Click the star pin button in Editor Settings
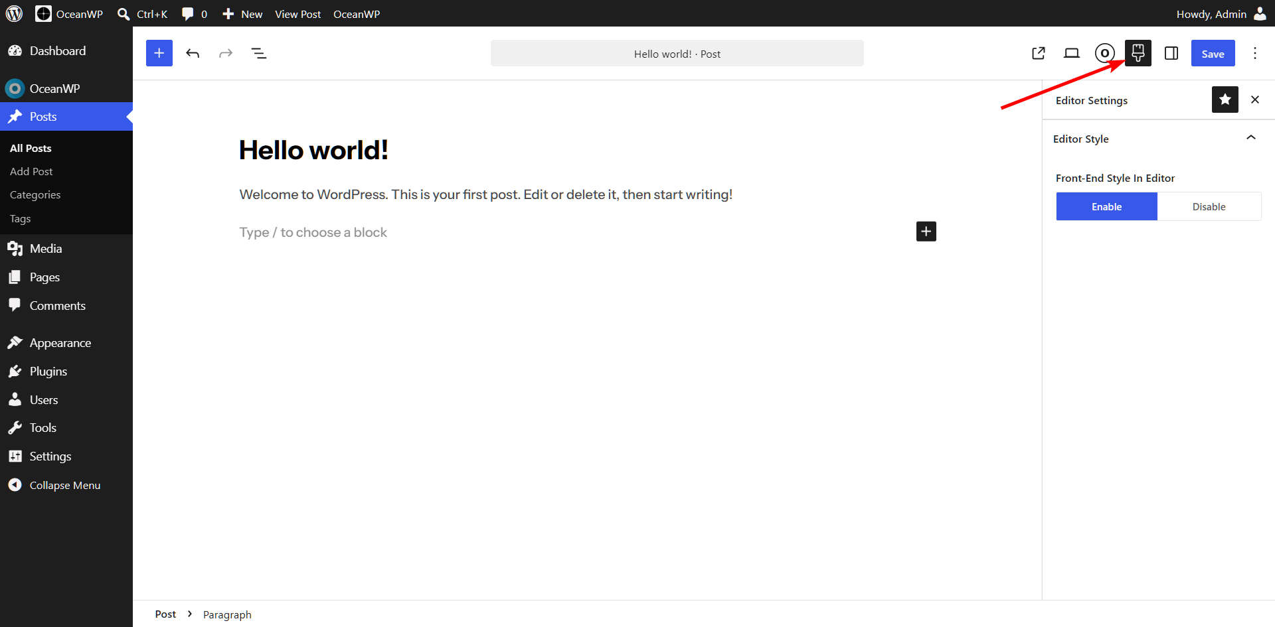Viewport: 1275px width, 627px height. [1225, 100]
